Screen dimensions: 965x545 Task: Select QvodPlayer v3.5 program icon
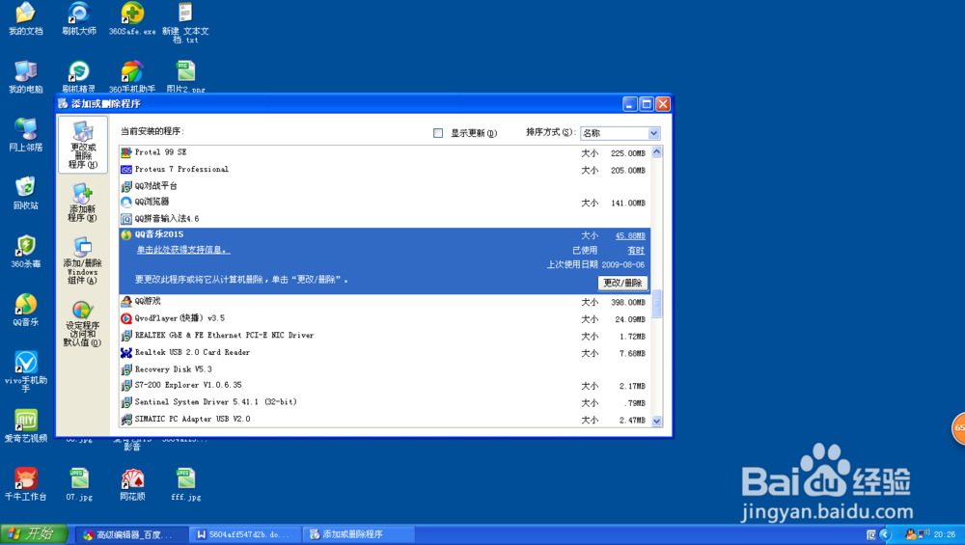[x=126, y=318]
